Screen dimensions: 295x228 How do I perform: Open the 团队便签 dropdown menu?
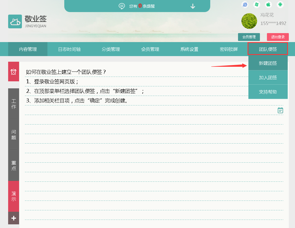tap(268, 49)
